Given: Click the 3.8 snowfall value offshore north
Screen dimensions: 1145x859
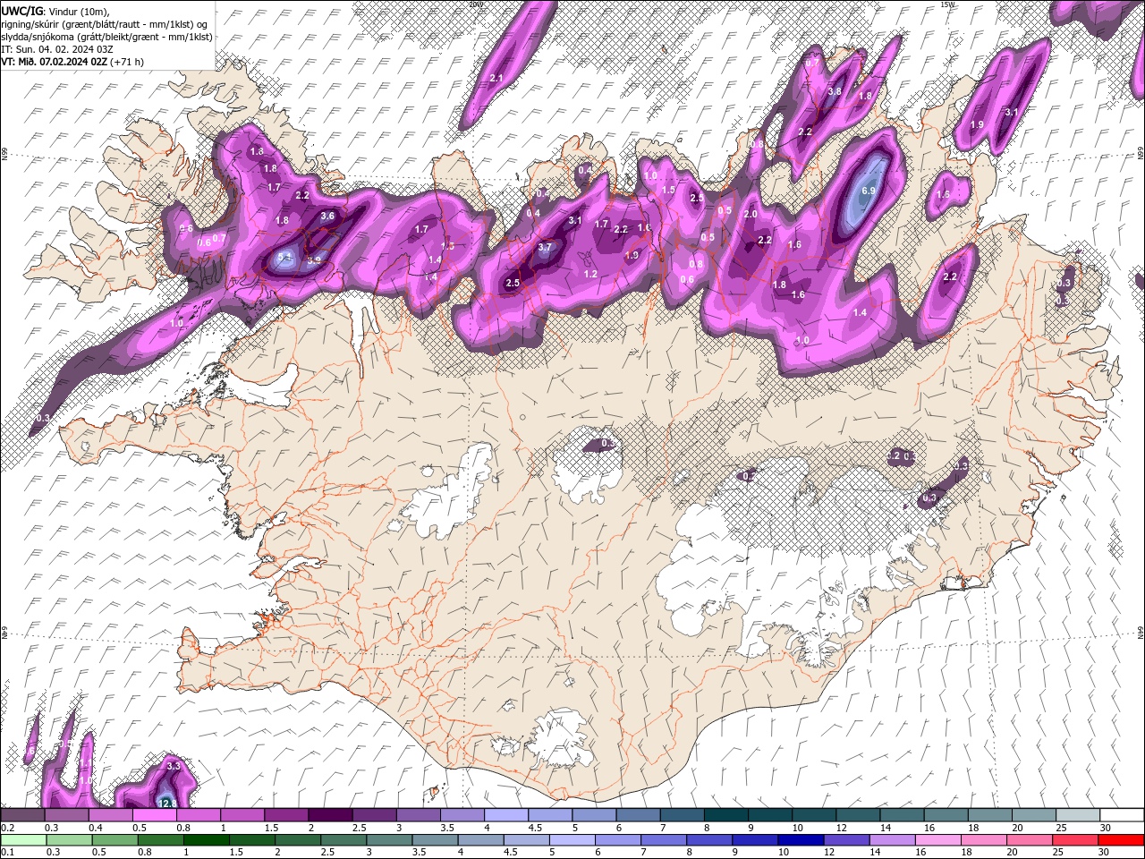Looking at the screenshot, I should 835,91.
